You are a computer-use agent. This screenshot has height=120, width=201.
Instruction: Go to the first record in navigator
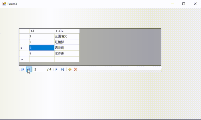(23, 69)
